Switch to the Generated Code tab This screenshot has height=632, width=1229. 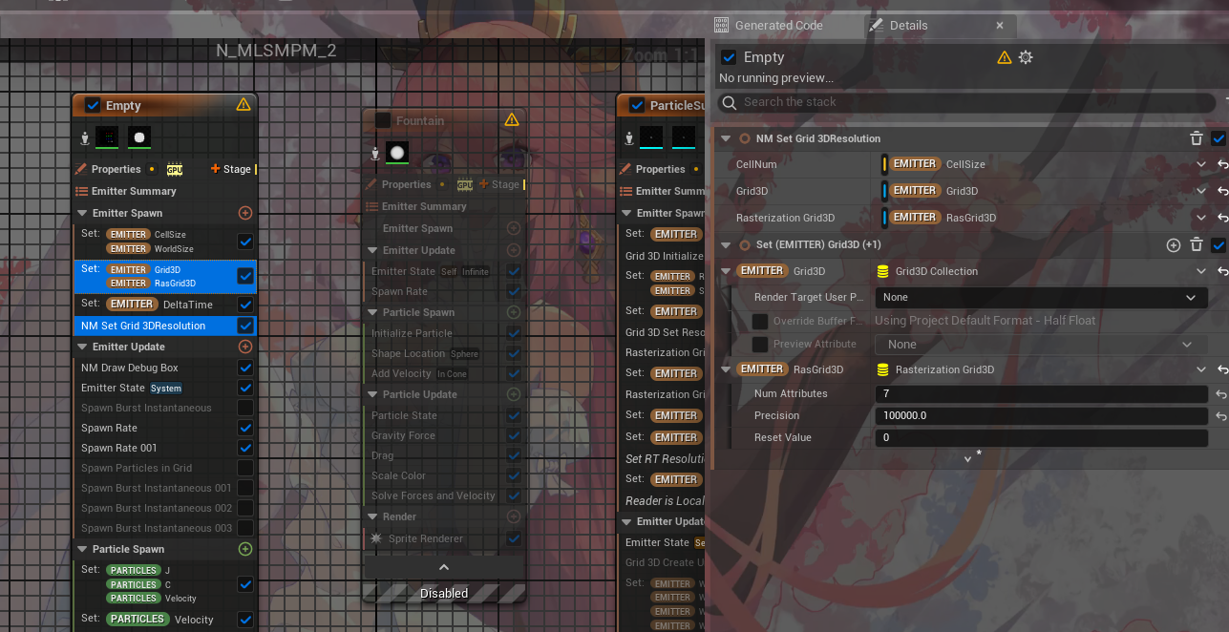coord(778,26)
